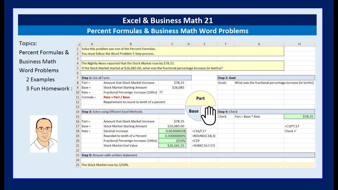
Task: Click 'What was the fractional percentage increase' goal cell
Action: (275, 83)
